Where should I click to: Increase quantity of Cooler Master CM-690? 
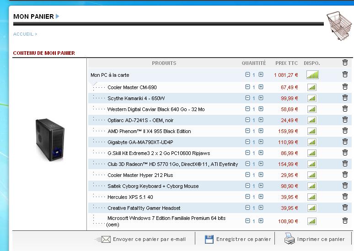click(x=261, y=87)
